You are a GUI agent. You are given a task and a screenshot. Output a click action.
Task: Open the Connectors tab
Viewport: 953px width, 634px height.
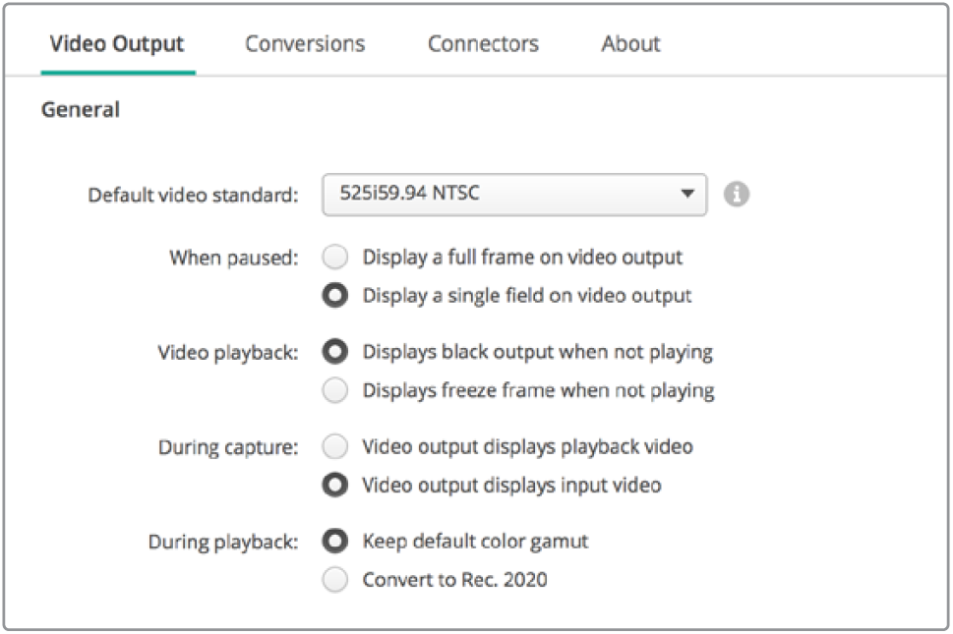click(483, 44)
